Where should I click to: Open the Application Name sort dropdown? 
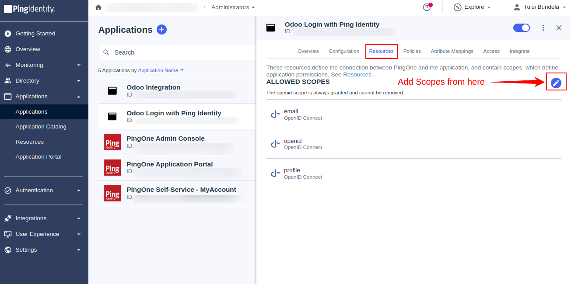point(161,70)
